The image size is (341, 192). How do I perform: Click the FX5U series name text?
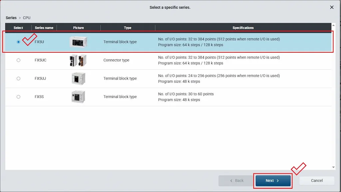[x=39, y=42]
